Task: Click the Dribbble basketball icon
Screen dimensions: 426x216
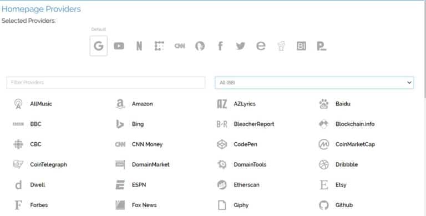Action: [323, 164]
